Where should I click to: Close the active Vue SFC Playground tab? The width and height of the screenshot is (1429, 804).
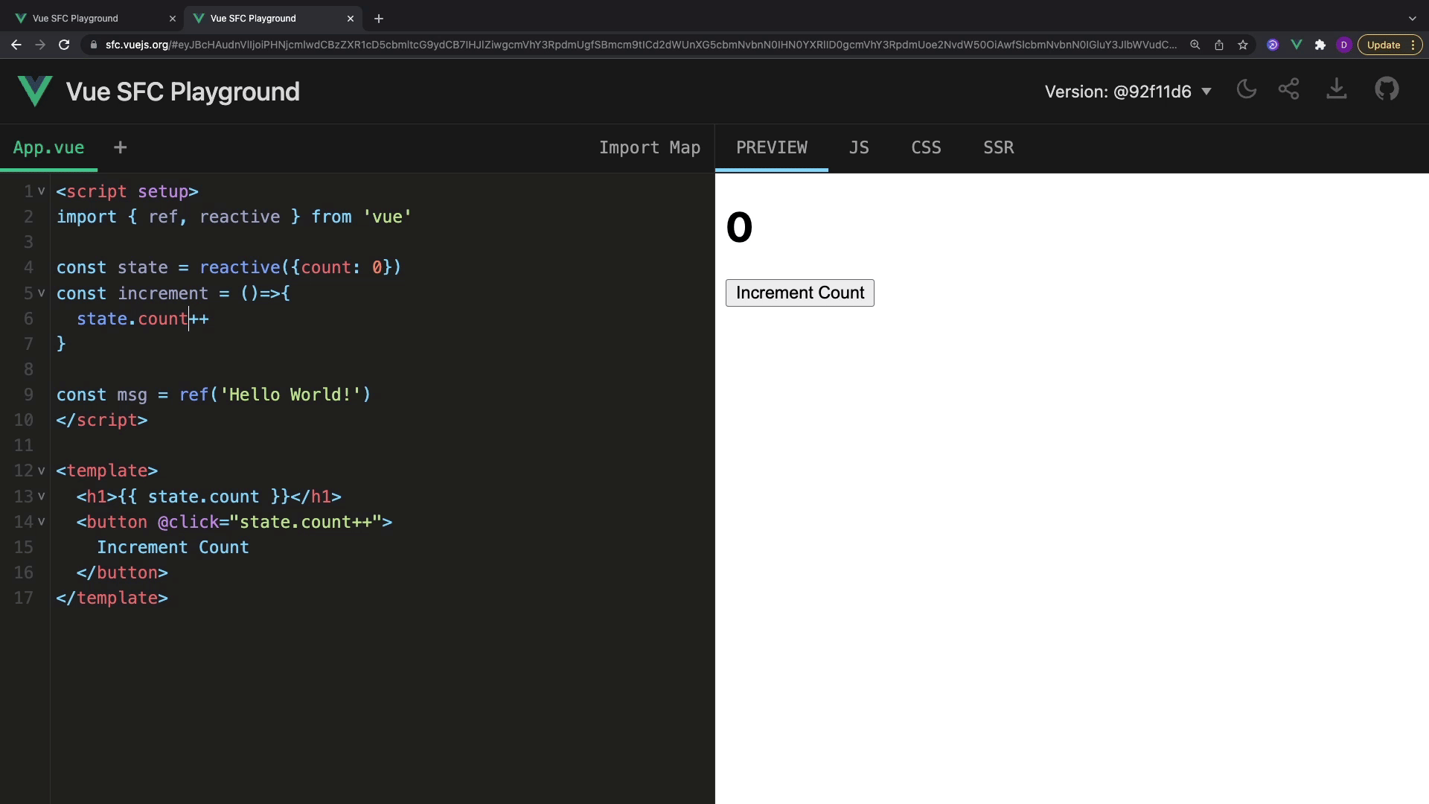[x=351, y=18]
